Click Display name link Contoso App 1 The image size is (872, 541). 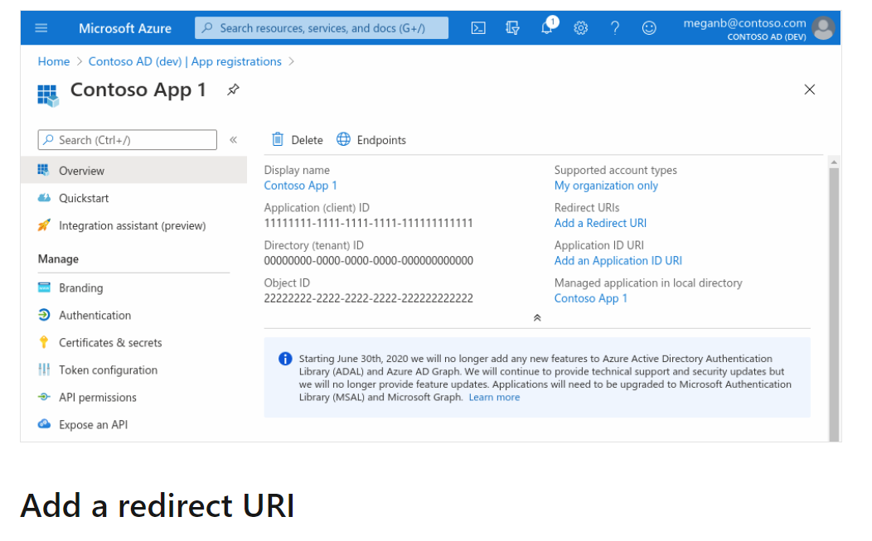coord(300,185)
